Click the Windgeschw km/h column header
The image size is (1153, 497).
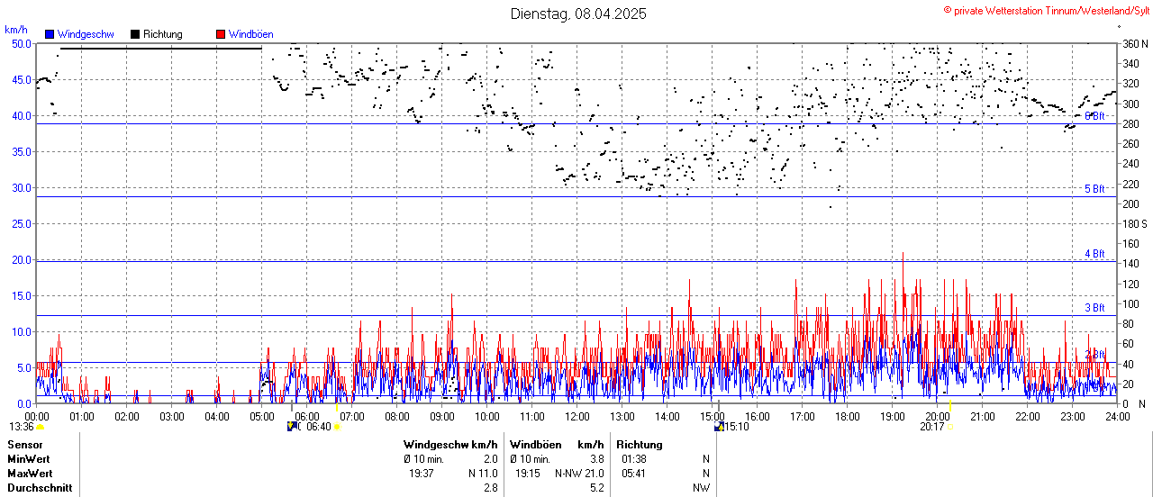click(x=450, y=445)
